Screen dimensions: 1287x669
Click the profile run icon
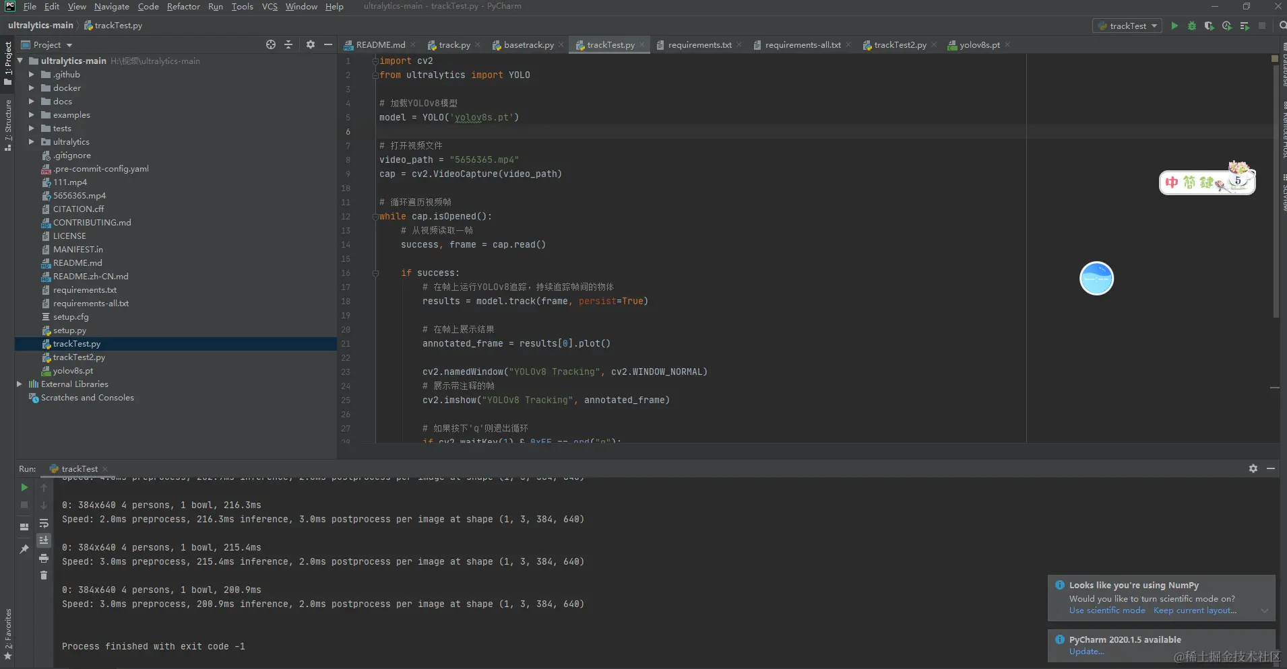click(x=1227, y=26)
